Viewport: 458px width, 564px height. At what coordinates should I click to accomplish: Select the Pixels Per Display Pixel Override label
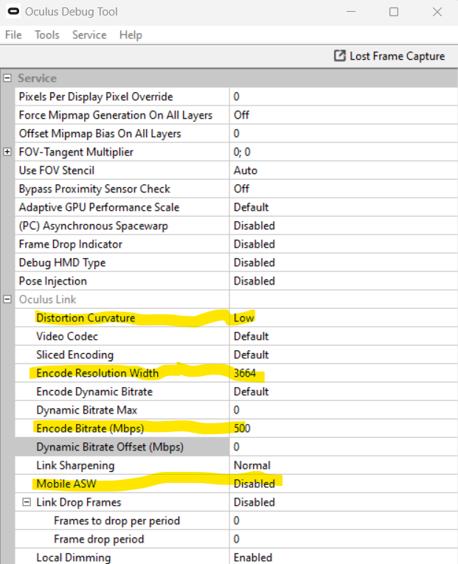96,97
